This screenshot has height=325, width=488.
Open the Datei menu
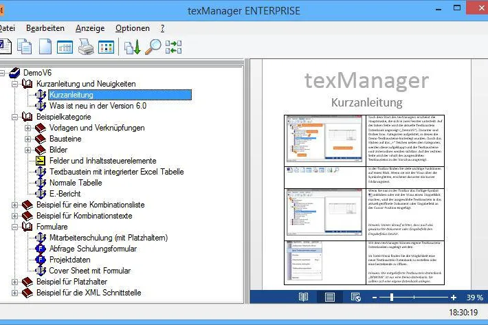[7, 28]
